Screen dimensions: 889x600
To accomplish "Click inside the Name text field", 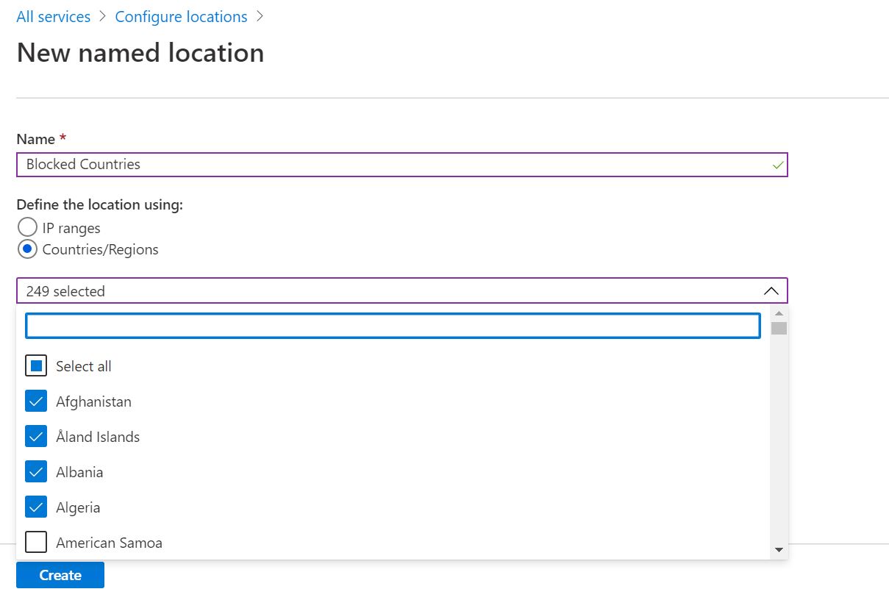I will tap(368, 165).
